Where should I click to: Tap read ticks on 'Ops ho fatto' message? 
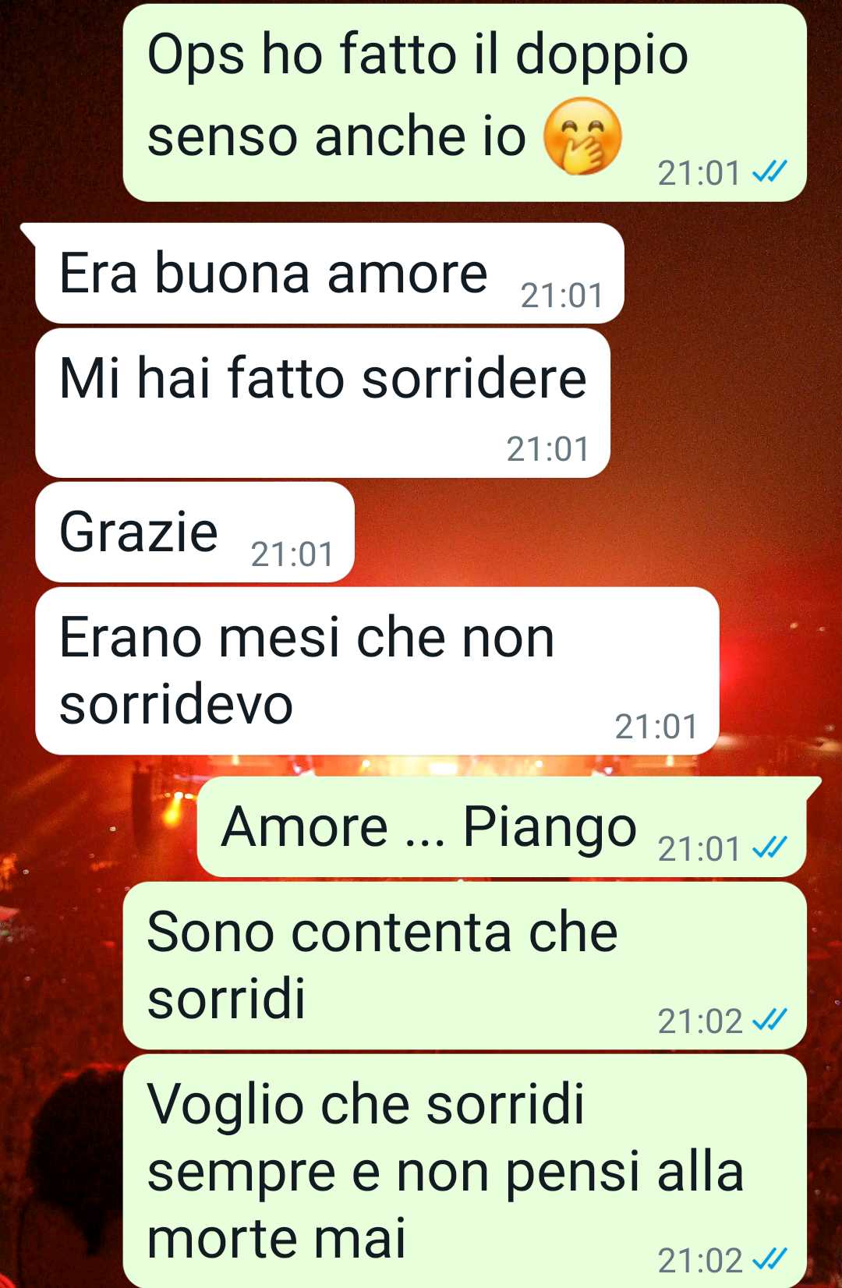[769, 172]
